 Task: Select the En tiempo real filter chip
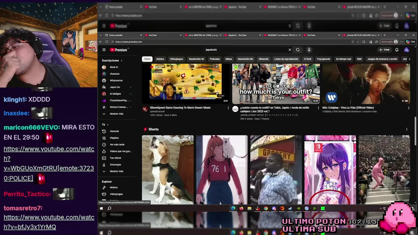[344, 59]
